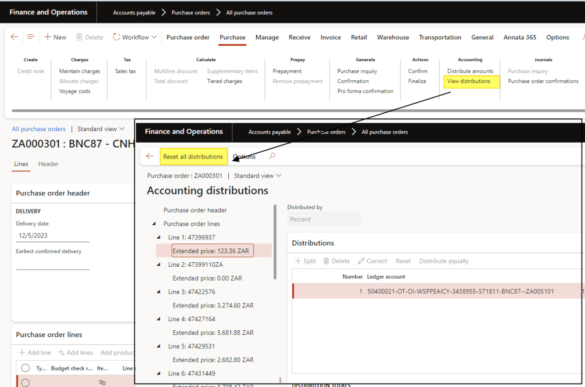This screenshot has width=585, height=387.
Task: Click the search magnifier in Accounting distributions toolbar
Action: pos(272,156)
